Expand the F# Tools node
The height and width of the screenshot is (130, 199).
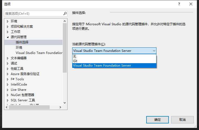[x=8, y=79]
